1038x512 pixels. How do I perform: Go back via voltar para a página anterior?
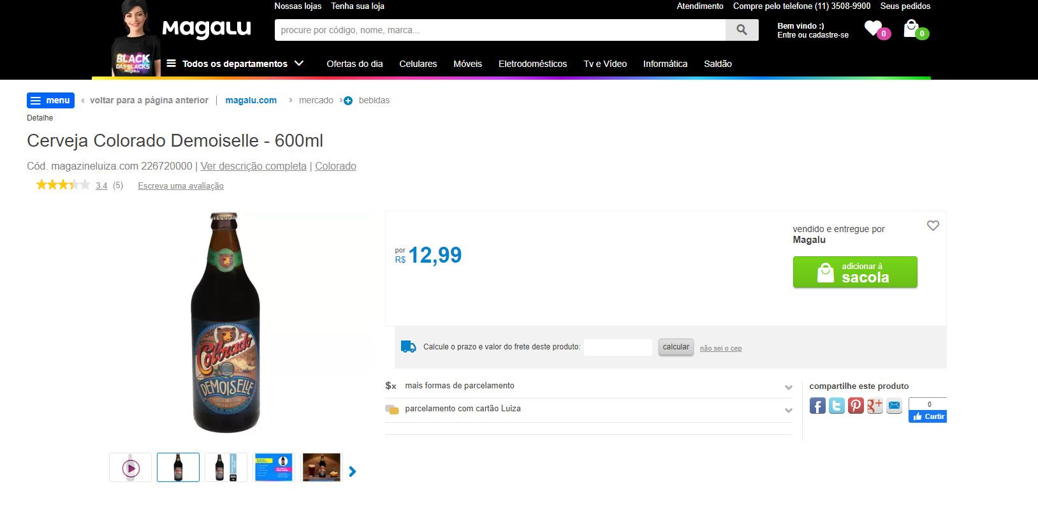point(149,101)
